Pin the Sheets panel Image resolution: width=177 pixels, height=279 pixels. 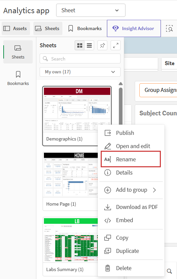click(102, 45)
